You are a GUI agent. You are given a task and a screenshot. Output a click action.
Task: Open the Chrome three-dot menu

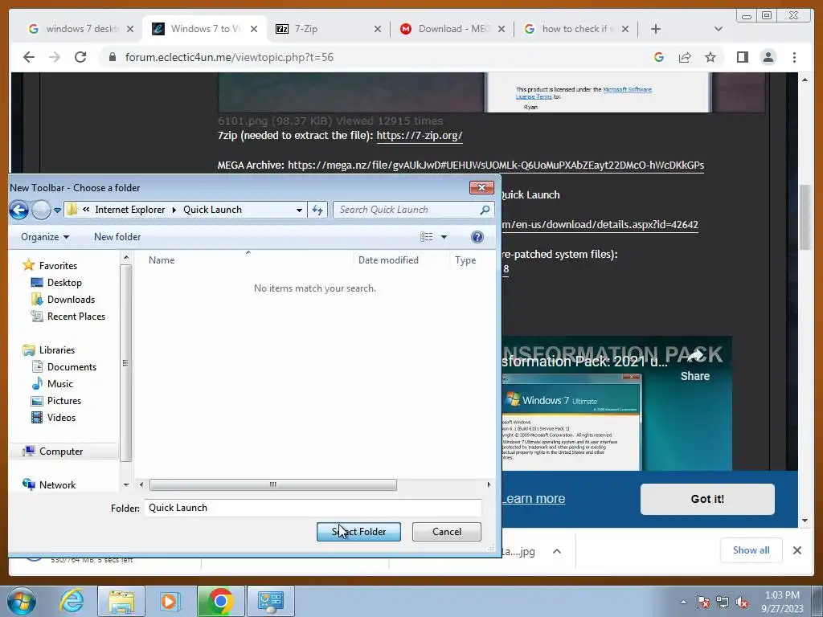[x=795, y=57]
